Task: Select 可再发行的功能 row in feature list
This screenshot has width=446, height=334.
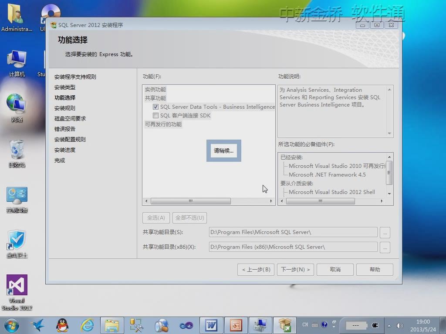Action: tap(163, 124)
